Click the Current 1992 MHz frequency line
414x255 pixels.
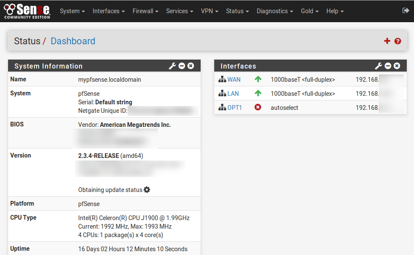point(125,226)
